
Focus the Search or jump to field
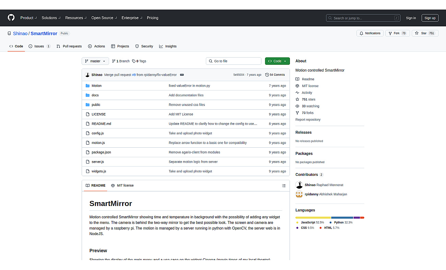pos(363,18)
